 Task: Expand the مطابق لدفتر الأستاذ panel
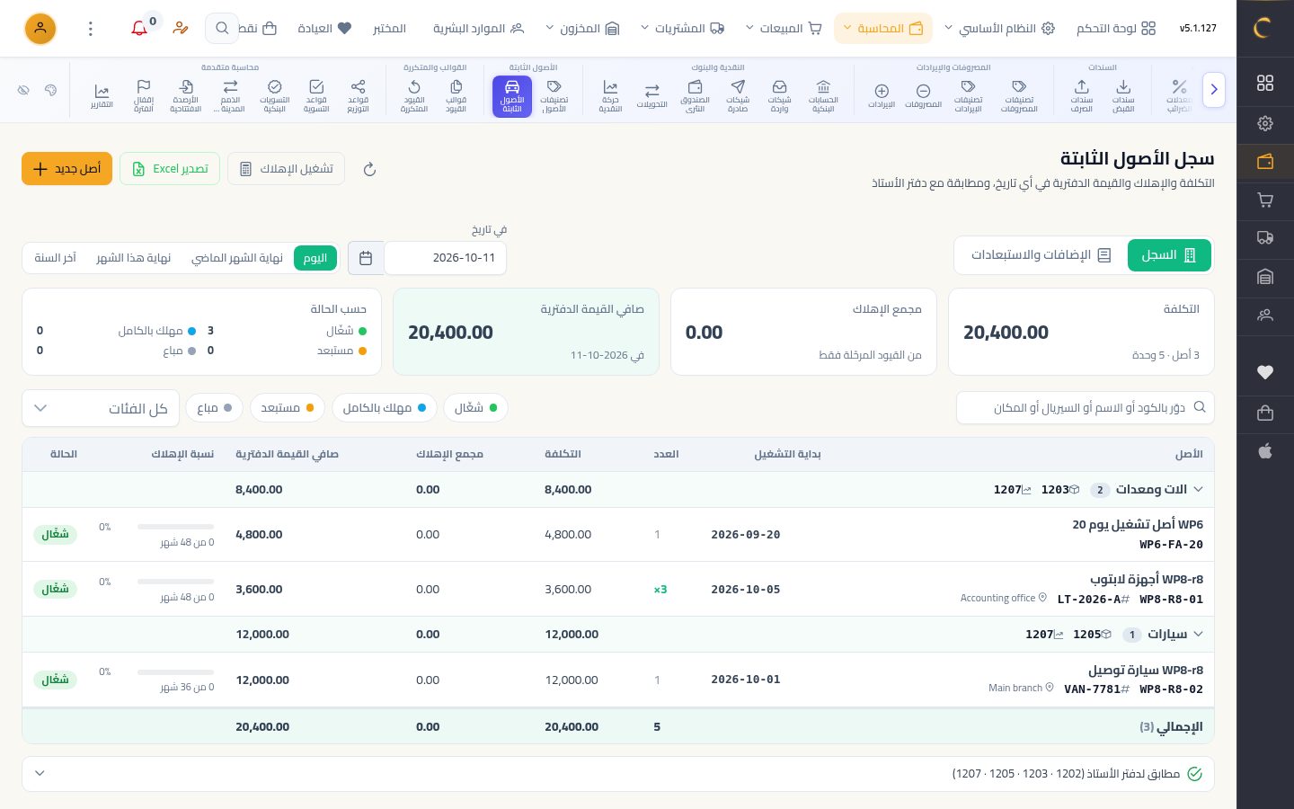(x=618, y=773)
